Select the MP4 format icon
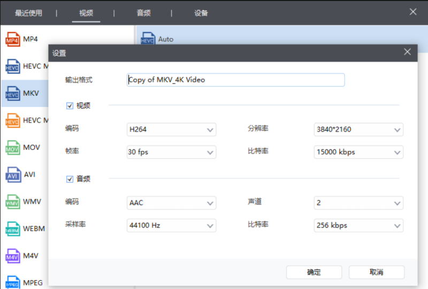428x289 pixels. click(12, 40)
